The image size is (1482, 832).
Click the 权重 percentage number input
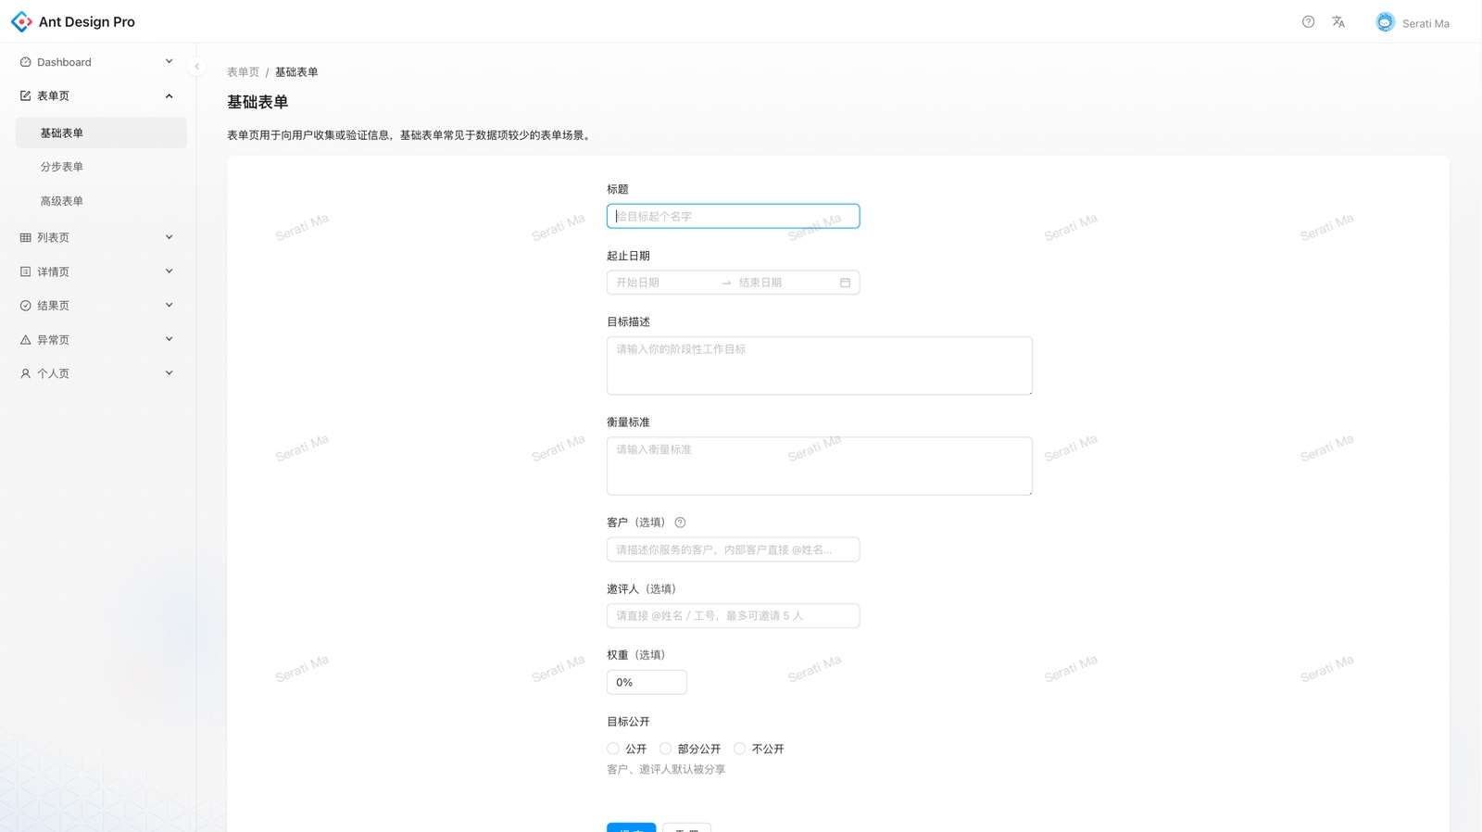point(647,682)
